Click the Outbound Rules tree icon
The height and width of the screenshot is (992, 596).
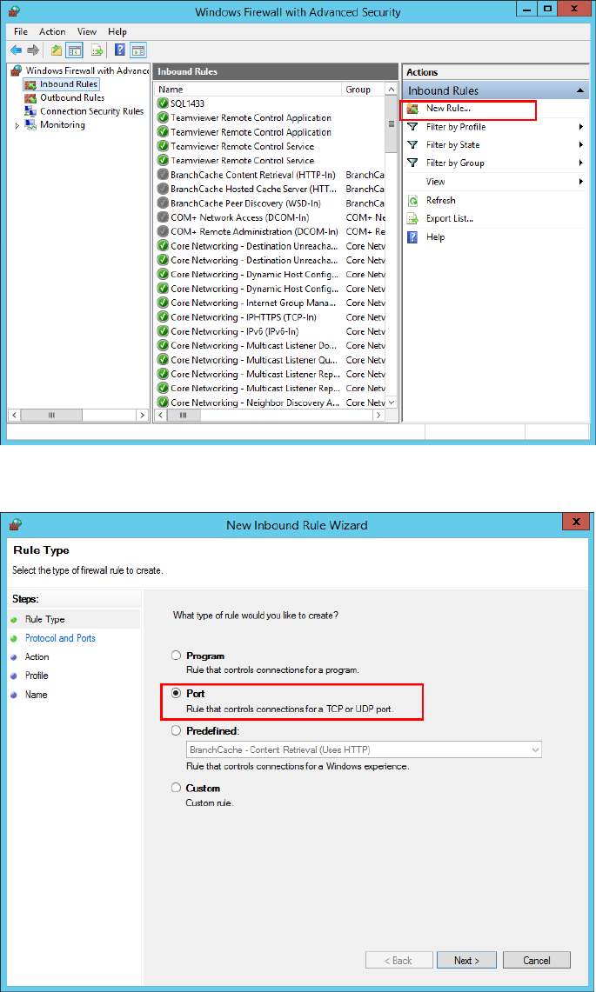tap(30, 98)
